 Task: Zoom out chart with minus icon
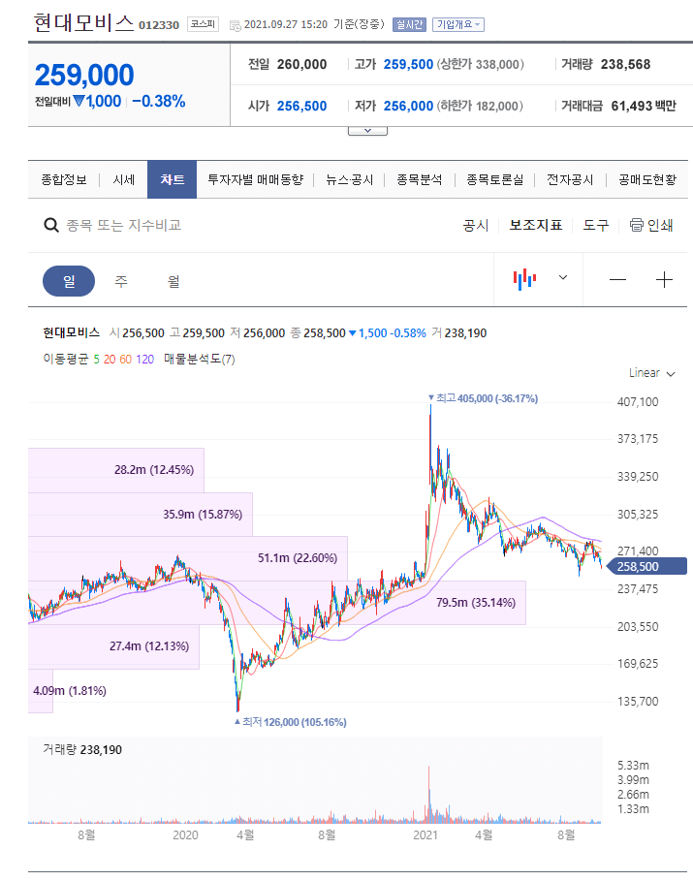point(617,280)
